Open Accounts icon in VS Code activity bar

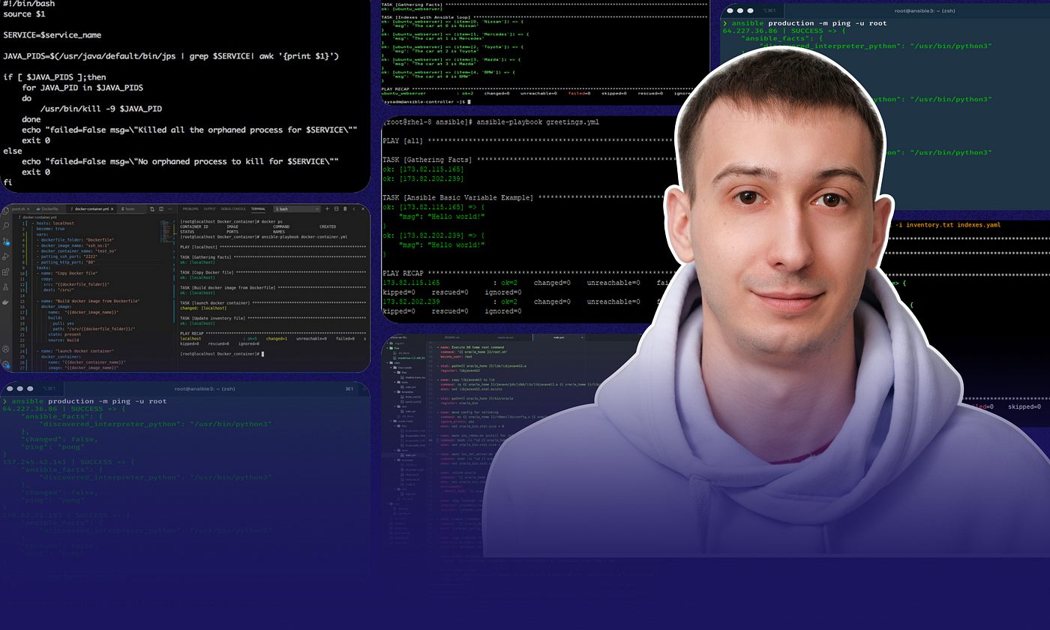pyautogui.click(x=6, y=349)
